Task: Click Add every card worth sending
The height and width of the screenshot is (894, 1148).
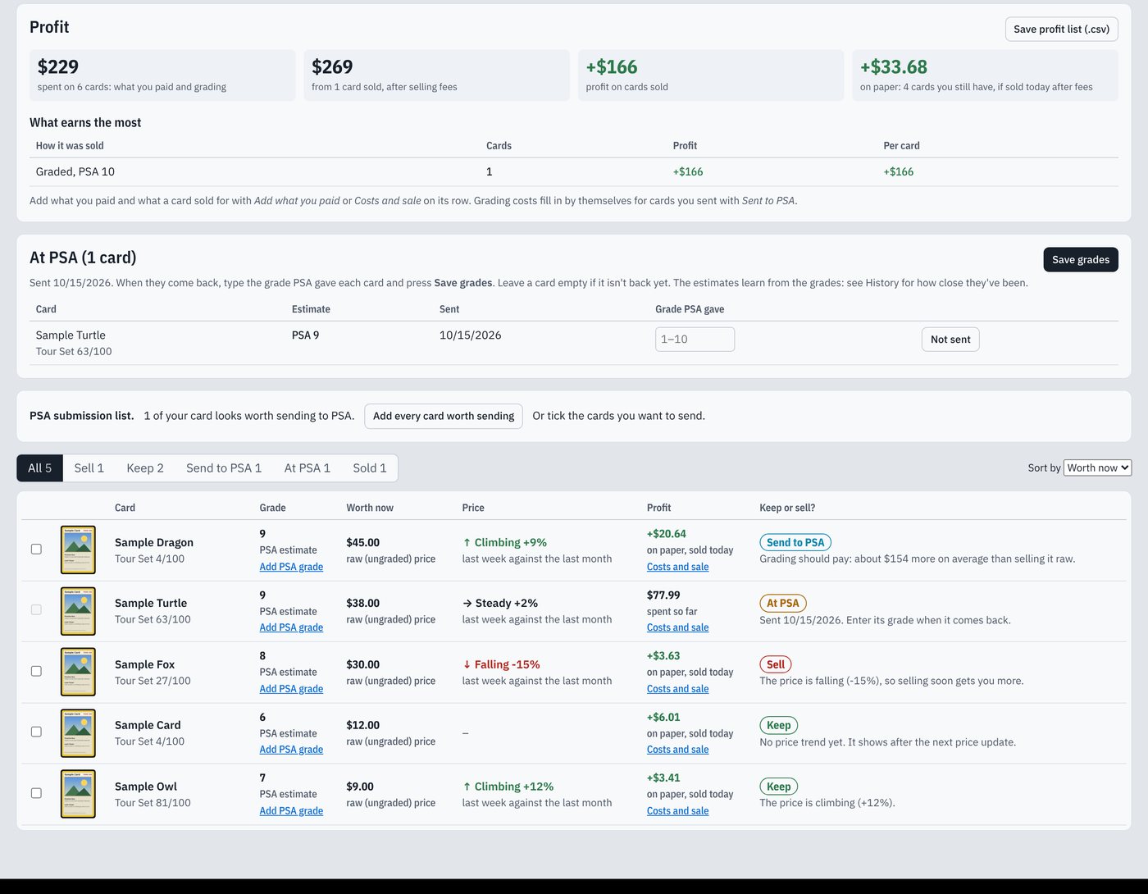Action: tap(444, 416)
